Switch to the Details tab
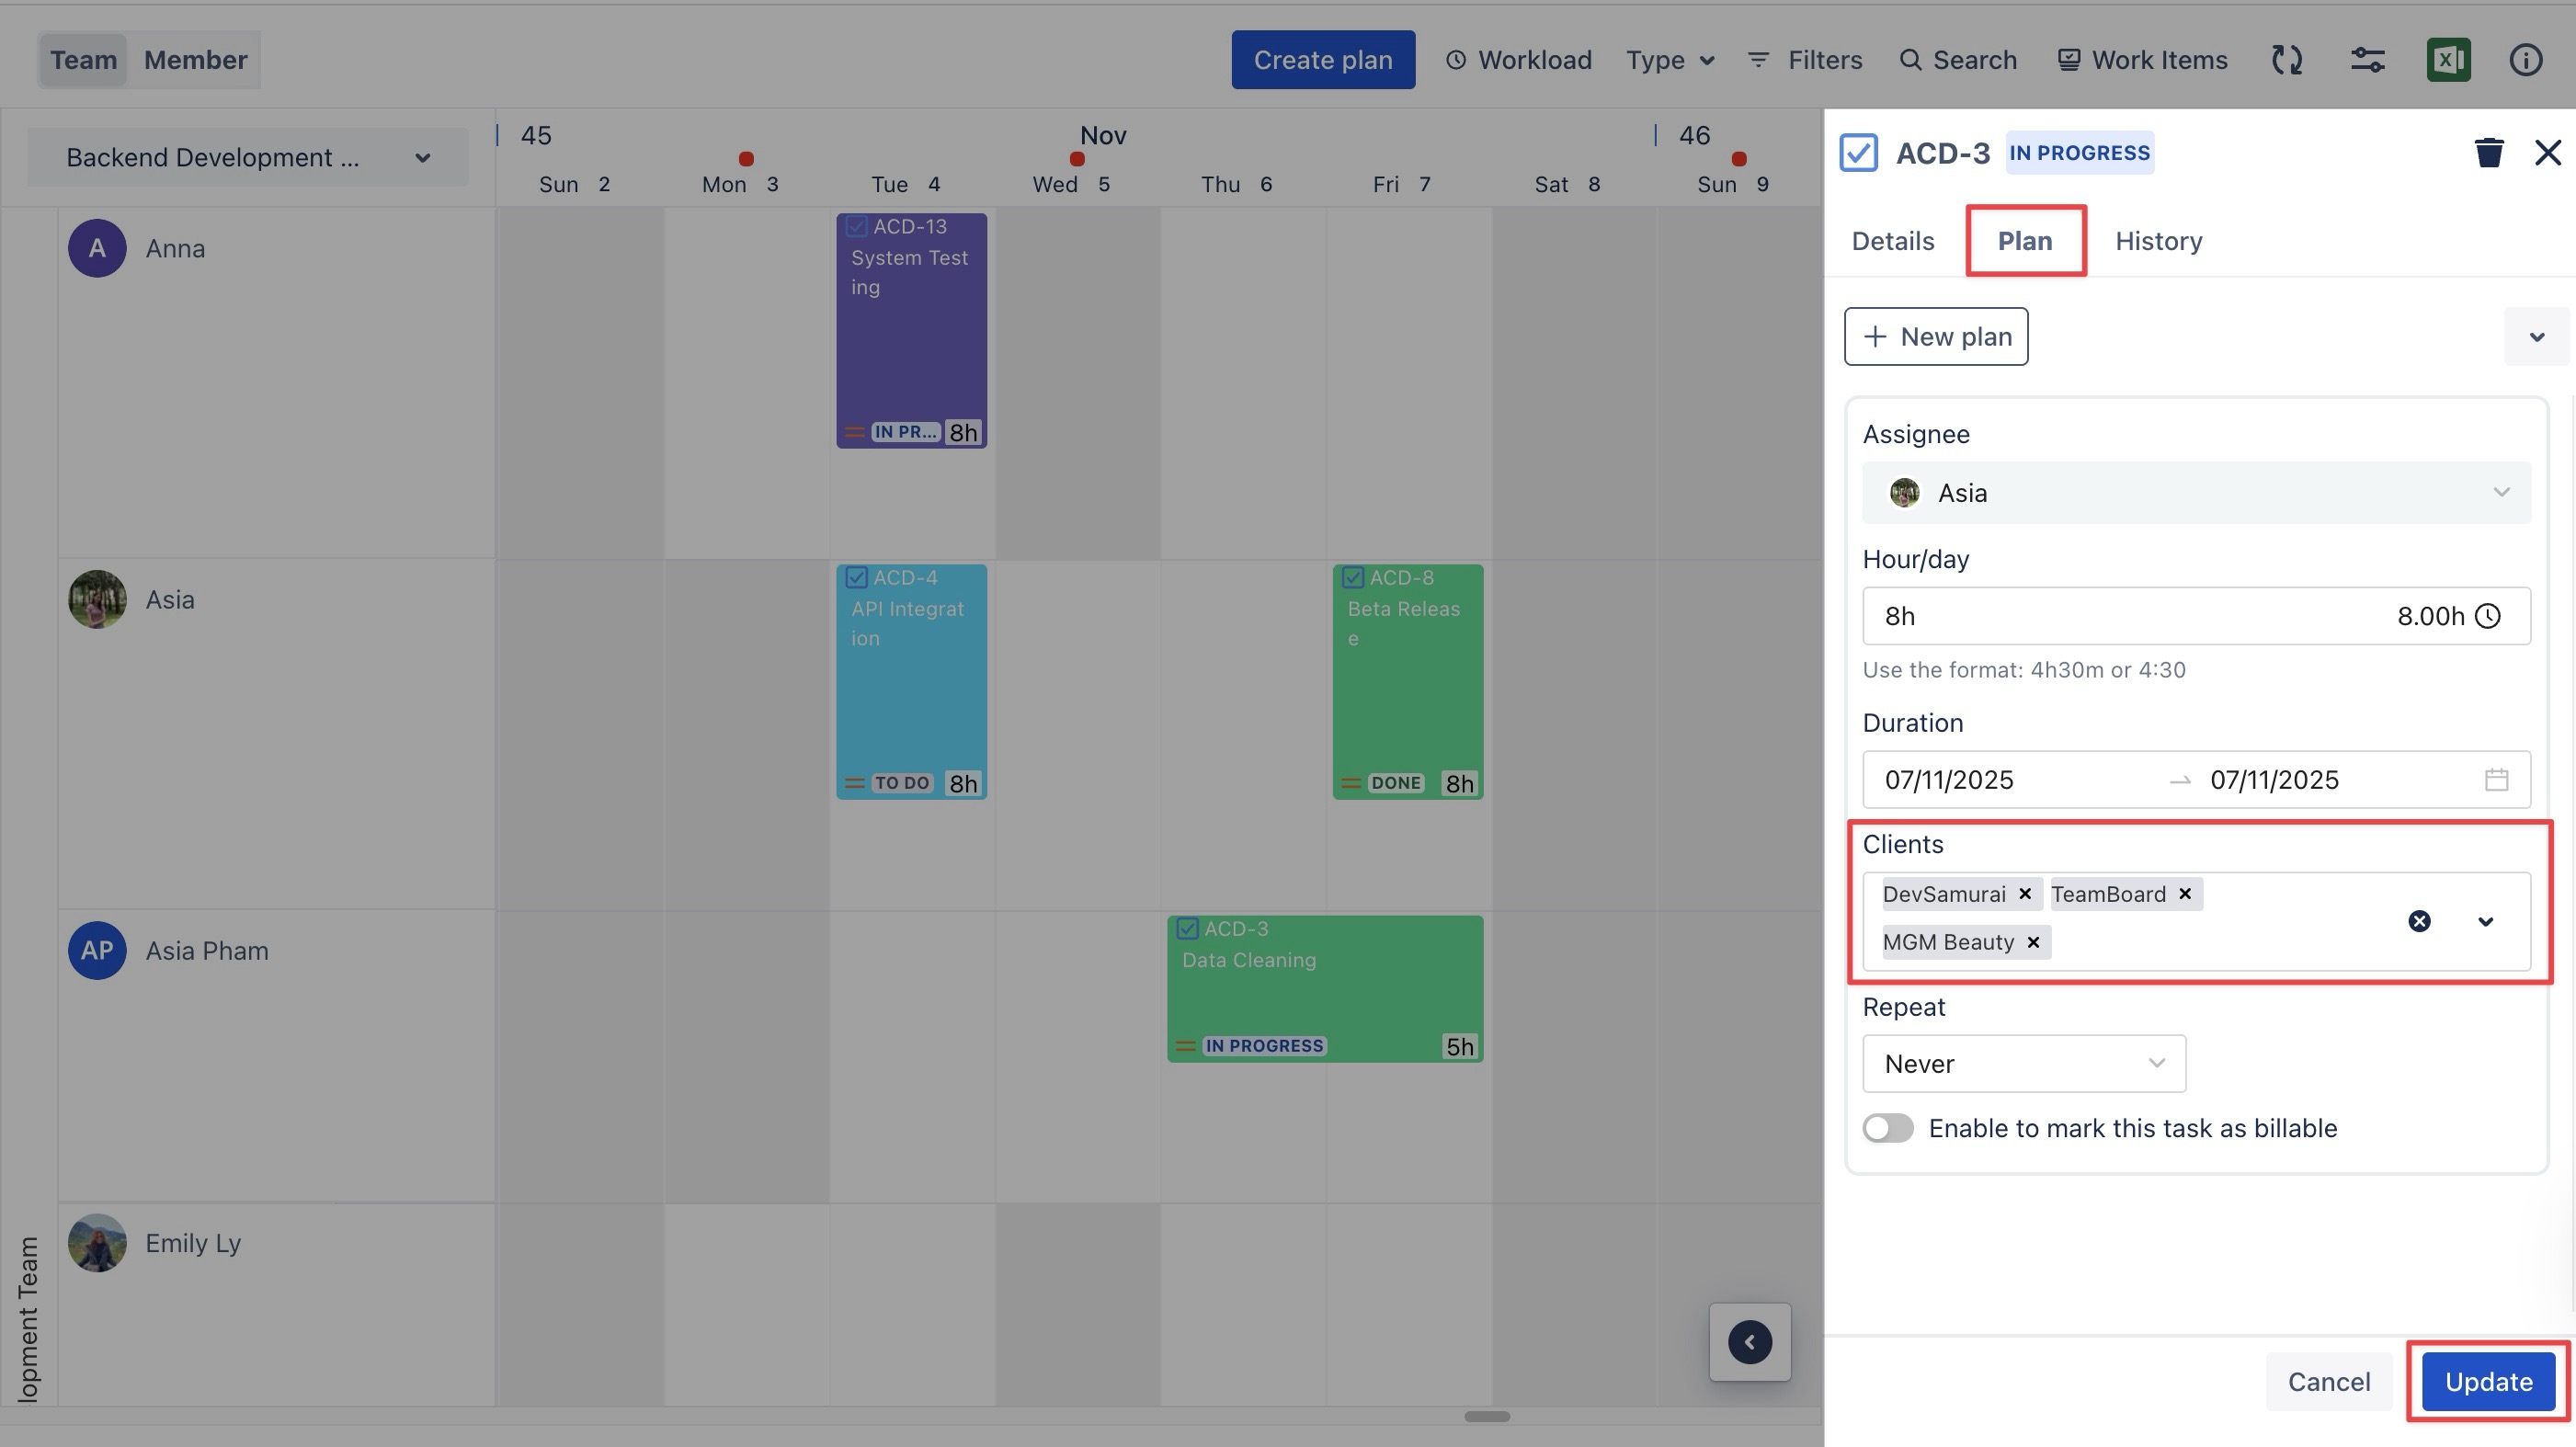This screenshot has height=1447, width=2576. coord(1892,241)
